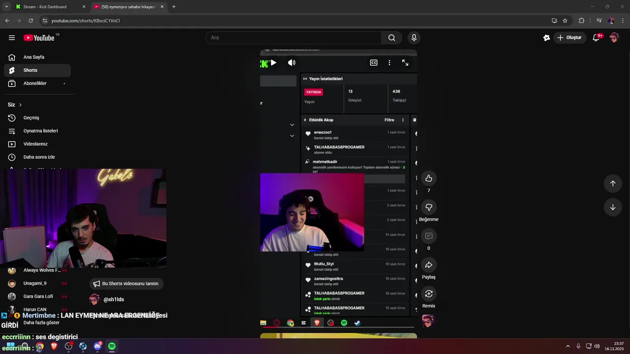This screenshot has width=630, height=354.
Task: Click the search magnifier button
Action: coord(392,38)
